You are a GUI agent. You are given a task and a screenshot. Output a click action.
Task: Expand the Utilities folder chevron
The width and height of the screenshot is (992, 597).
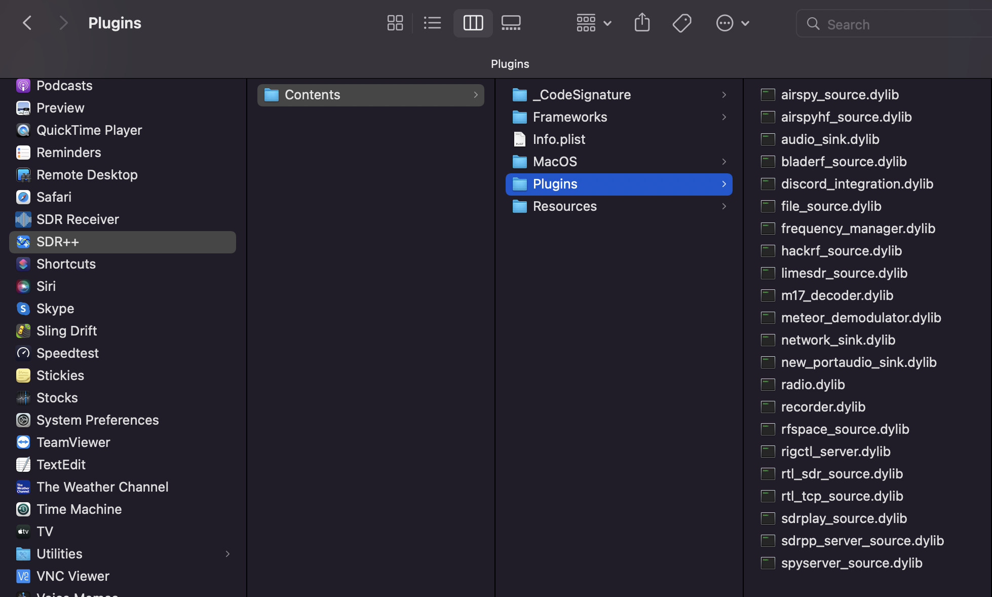pyautogui.click(x=227, y=554)
